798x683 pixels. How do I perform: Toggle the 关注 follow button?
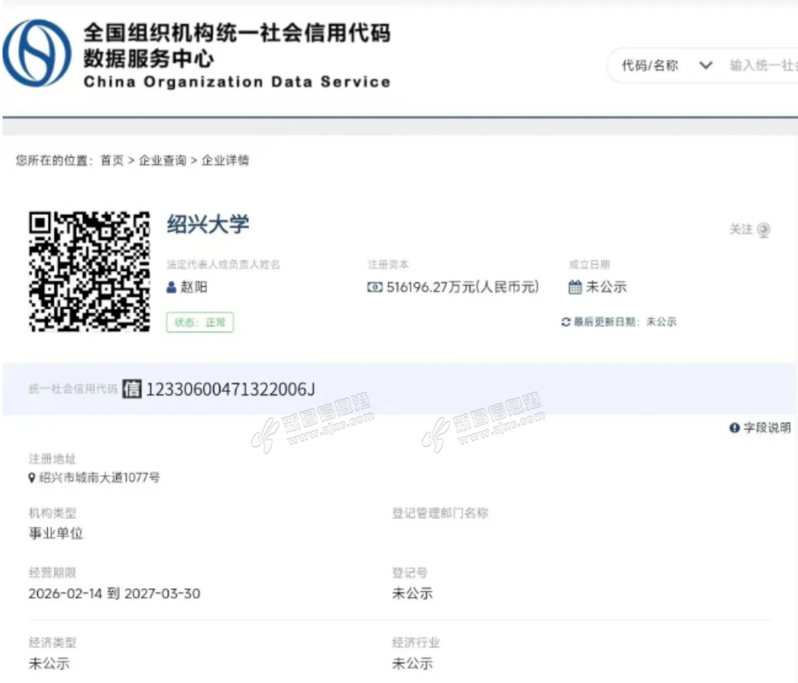[x=750, y=230]
